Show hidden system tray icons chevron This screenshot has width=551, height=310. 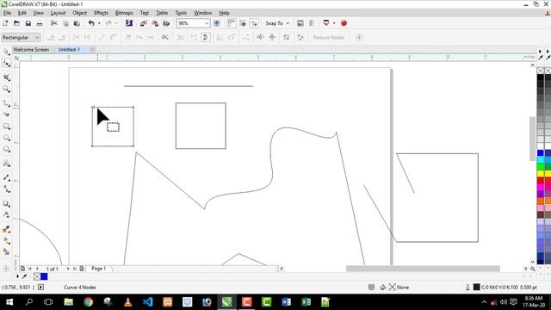click(484, 302)
